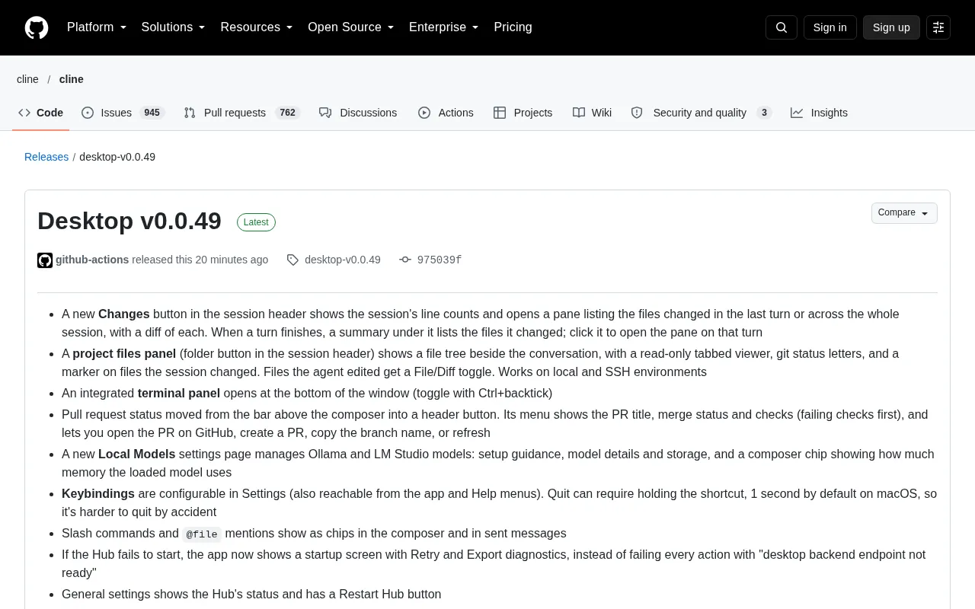Open the Compare dropdown
Viewport: 975px width, 609px height.
coord(904,213)
